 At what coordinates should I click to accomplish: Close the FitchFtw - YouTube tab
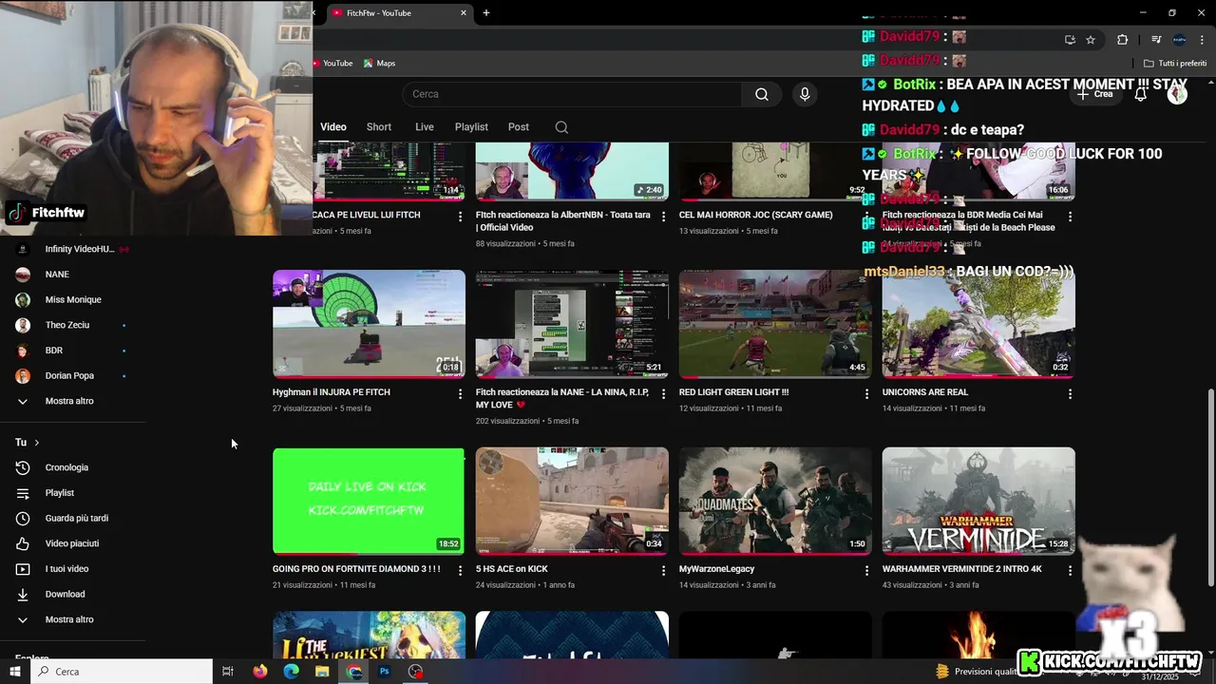[x=464, y=13]
